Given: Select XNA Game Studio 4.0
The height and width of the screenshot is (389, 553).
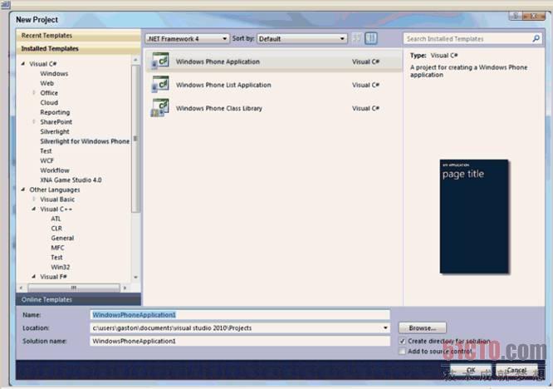Looking at the screenshot, I should [x=71, y=180].
